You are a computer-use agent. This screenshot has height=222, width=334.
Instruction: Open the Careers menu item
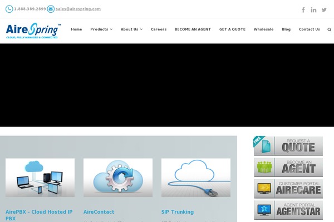(159, 29)
